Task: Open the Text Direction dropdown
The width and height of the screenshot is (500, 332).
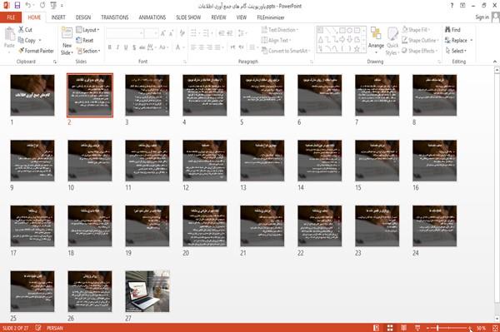Action: coord(280,30)
